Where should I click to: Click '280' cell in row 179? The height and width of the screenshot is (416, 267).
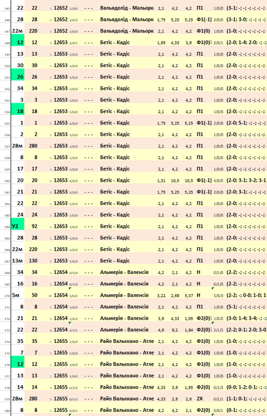point(33,399)
